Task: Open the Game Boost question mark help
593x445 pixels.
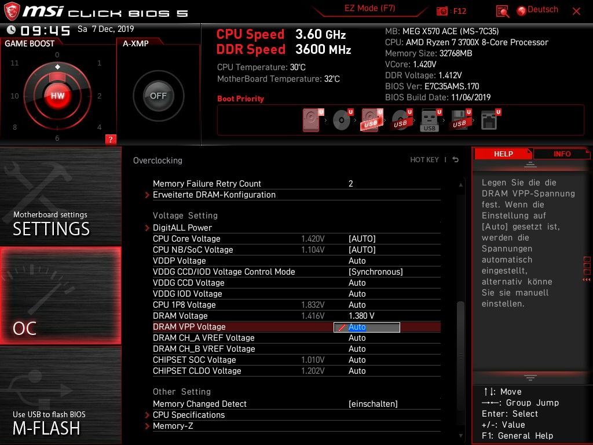Action: (x=111, y=139)
